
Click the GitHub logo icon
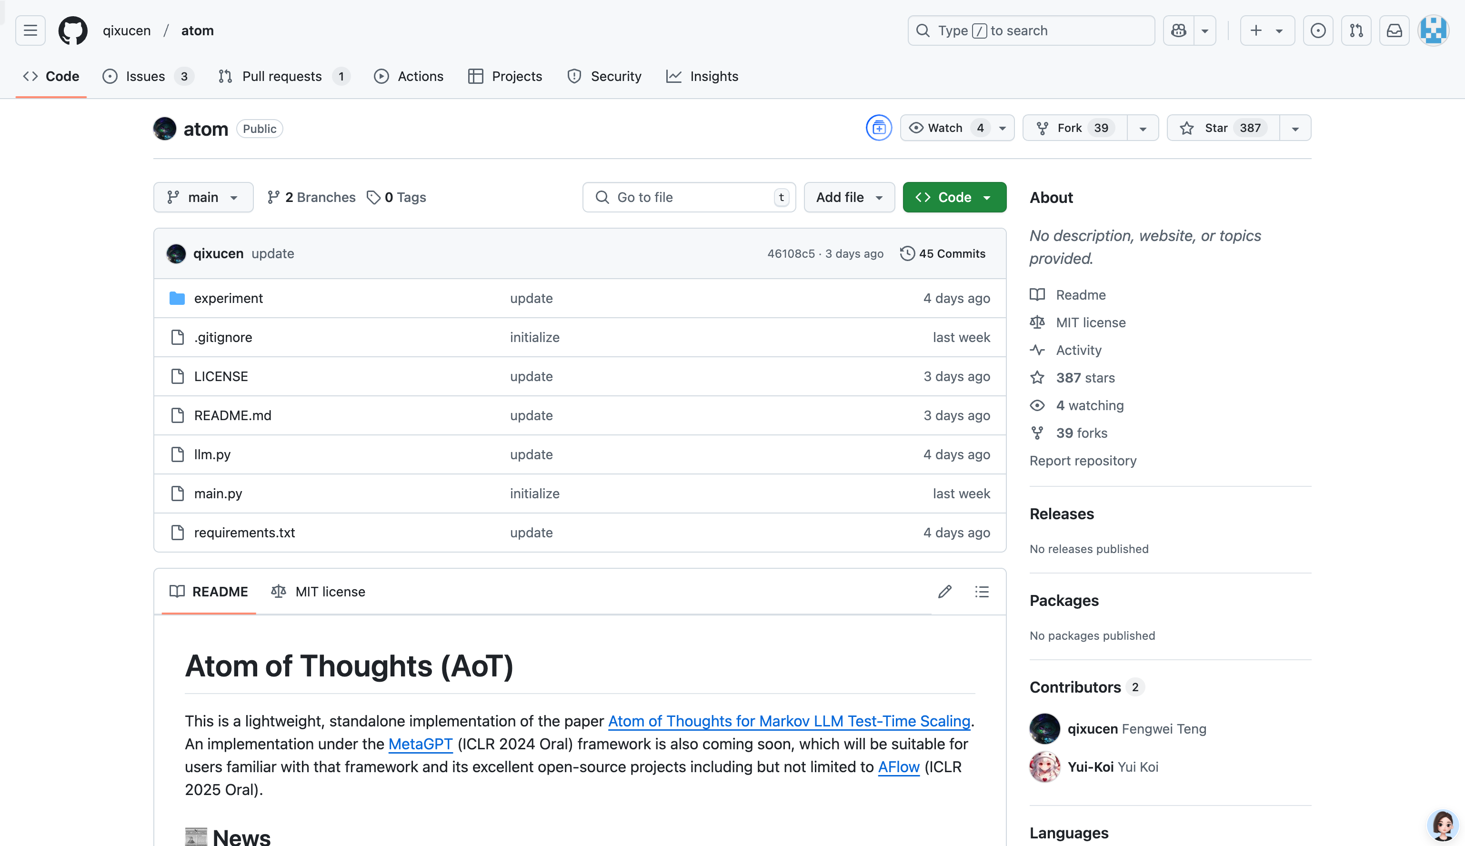coord(72,30)
